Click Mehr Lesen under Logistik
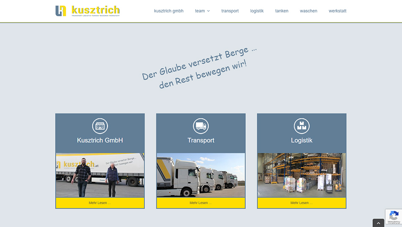The height and width of the screenshot is (227, 402). pos(302,203)
